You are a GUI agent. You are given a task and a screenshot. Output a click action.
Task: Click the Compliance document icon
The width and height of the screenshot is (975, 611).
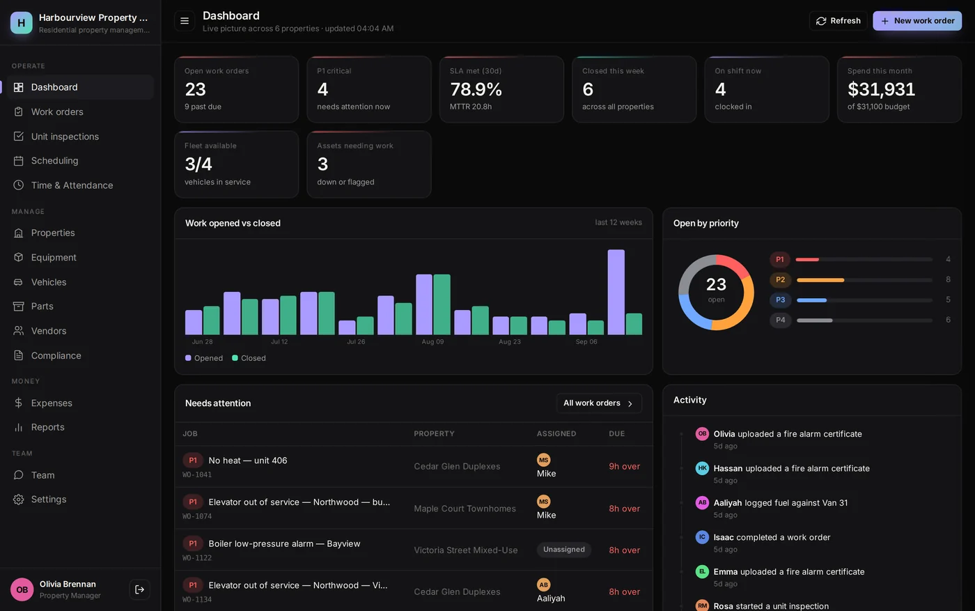click(x=19, y=355)
